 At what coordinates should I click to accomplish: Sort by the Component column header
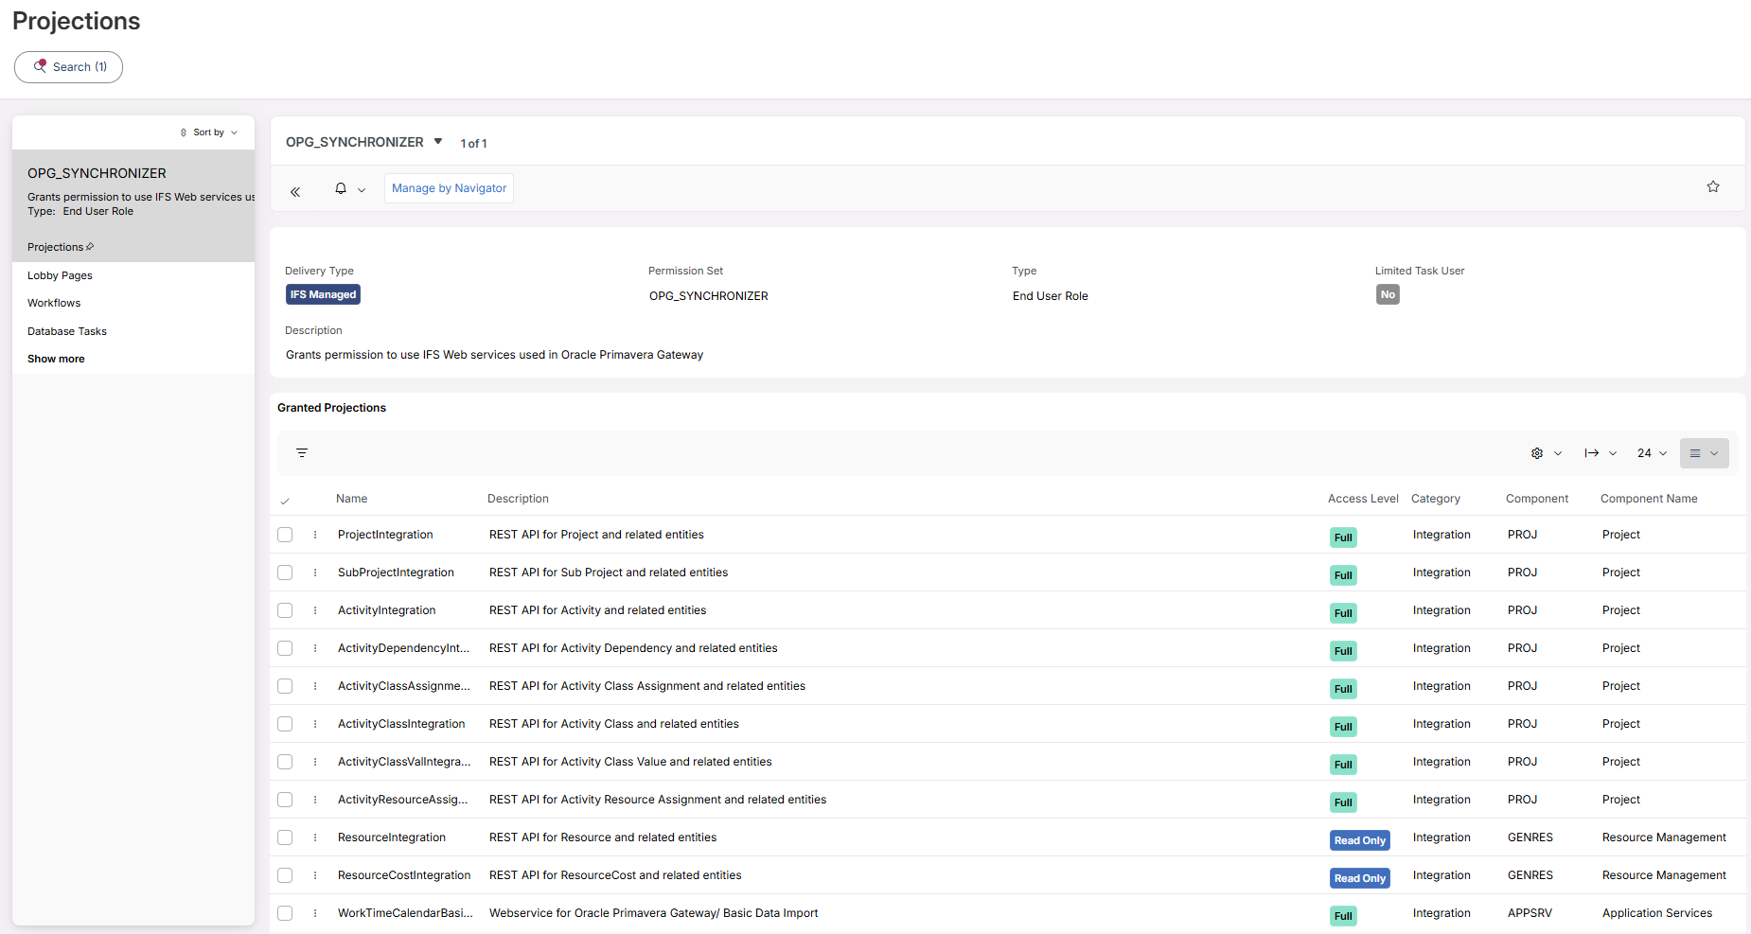click(x=1537, y=499)
